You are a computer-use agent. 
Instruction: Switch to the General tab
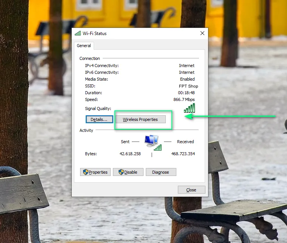(84, 46)
